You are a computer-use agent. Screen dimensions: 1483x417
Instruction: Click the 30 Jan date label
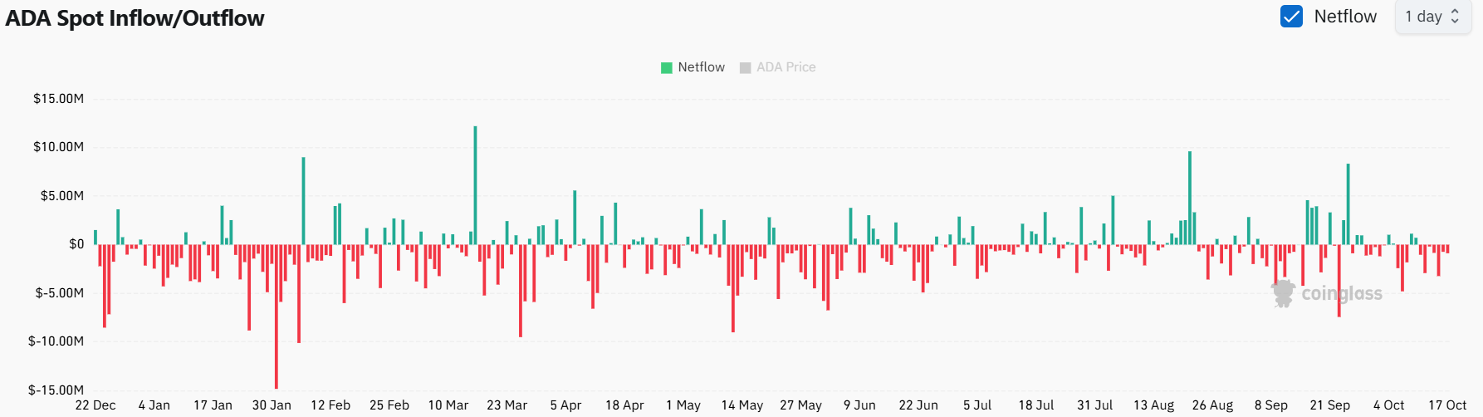(x=272, y=405)
